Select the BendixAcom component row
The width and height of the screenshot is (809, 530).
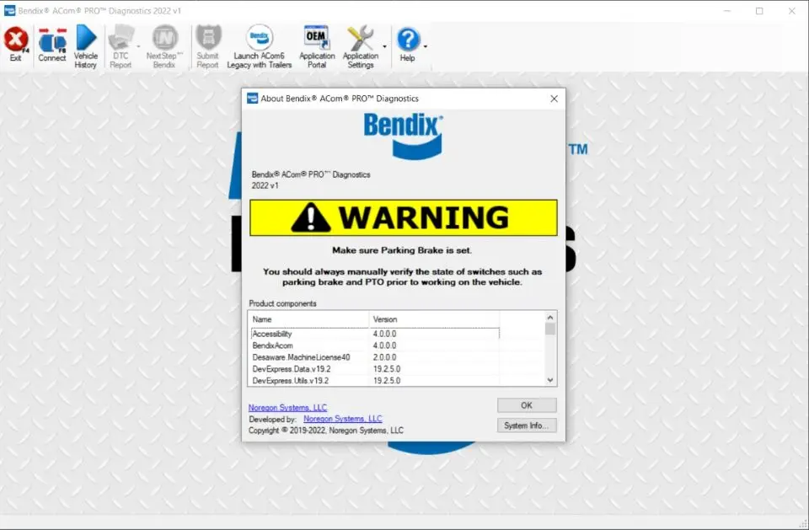pyautogui.click(x=375, y=345)
